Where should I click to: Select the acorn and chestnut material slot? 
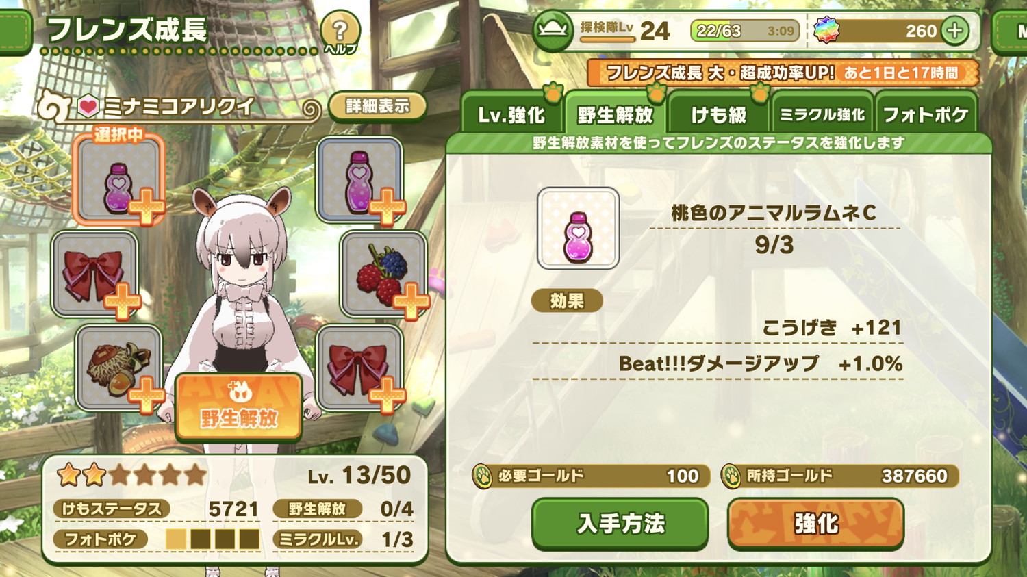tap(118, 368)
